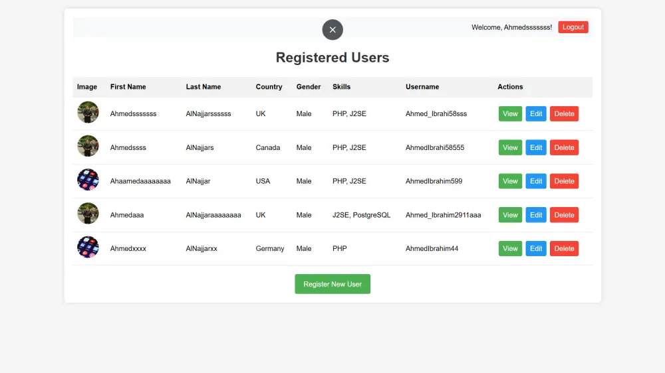Image resolution: width=665 pixels, height=373 pixels.
Task: Click the avatar for Ahmedaaa
Action: click(x=88, y=214)
